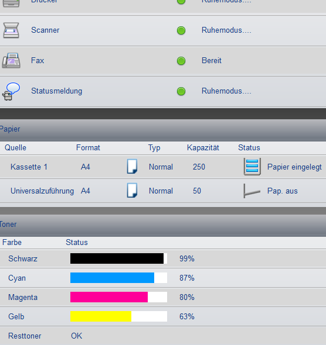
Task: Select the Papier section header
Action: (x=163, y=130)
